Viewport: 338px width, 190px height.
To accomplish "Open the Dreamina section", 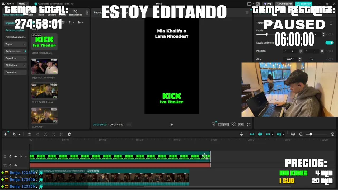I will pyautogui.click(x=15, y=72).
